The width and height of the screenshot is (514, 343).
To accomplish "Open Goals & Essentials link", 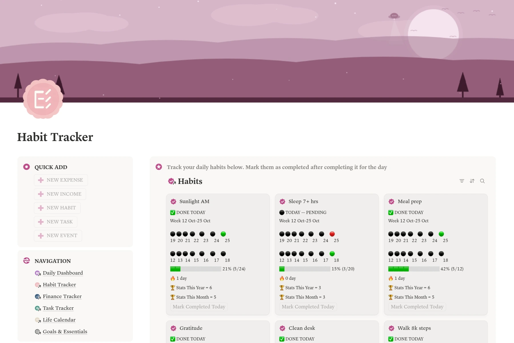I will [65, 332].
